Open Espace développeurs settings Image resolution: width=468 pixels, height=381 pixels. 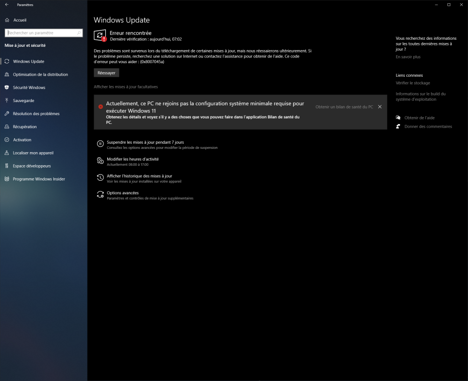(x=32, y=166)
